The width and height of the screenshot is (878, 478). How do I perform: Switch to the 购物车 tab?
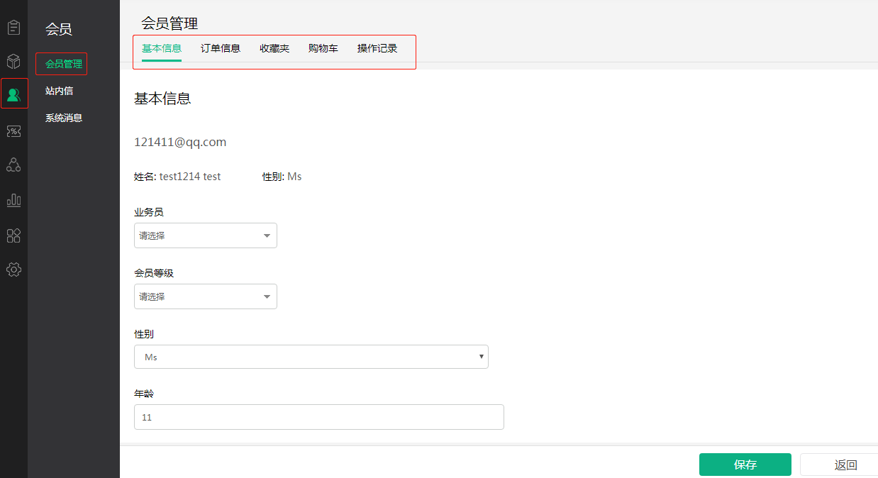(323, 48)
